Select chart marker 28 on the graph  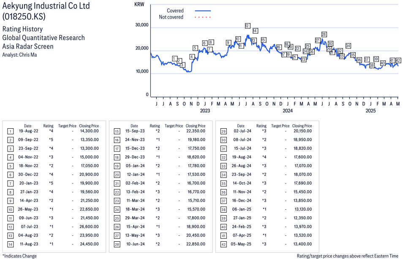[324, 34]
